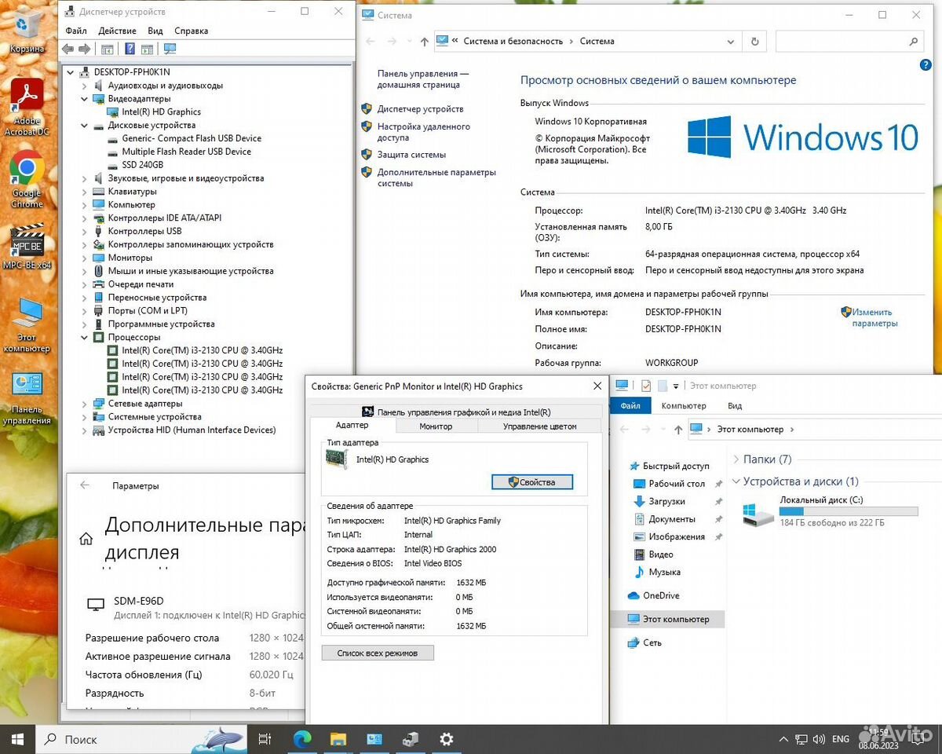Click the Свойства button in adapter dialog
The image size is (942, 754).
[531, 482]
